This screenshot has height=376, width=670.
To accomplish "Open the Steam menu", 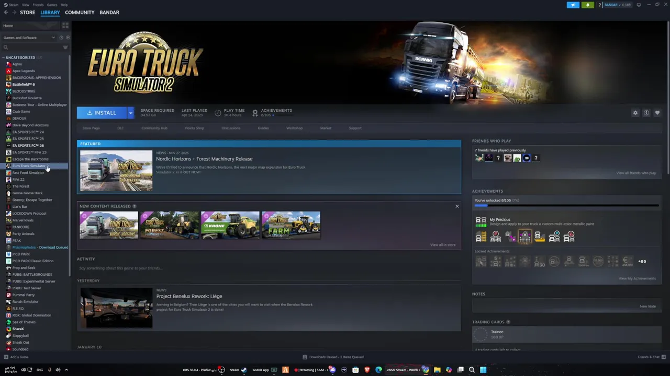I will click(14, 5).
